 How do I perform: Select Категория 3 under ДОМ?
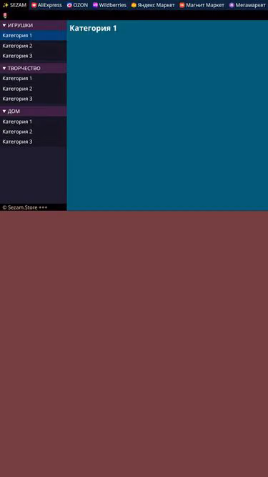point(34,142)
